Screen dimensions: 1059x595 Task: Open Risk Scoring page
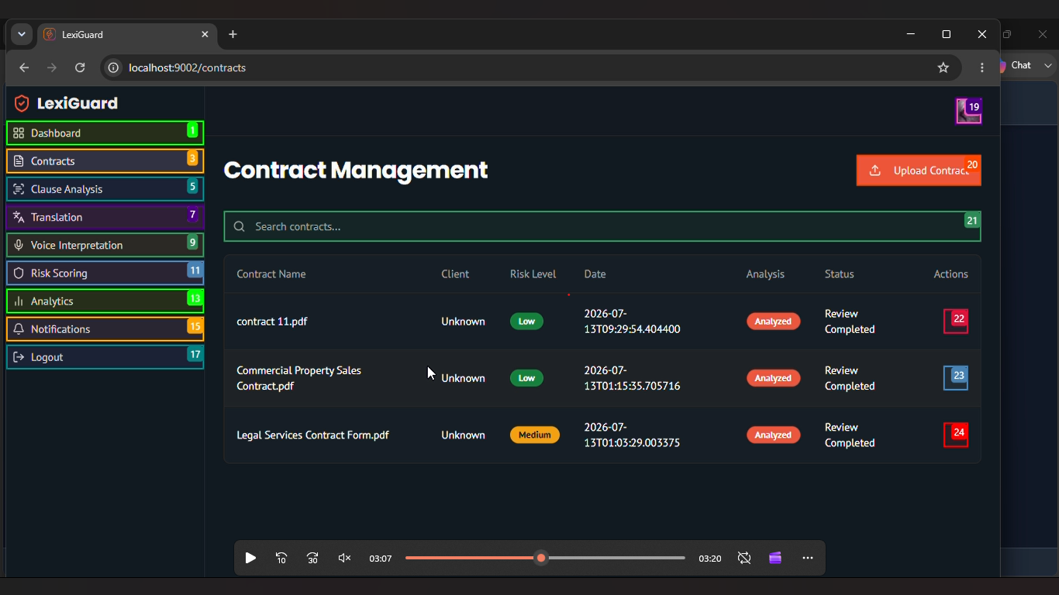pos(105,273)
